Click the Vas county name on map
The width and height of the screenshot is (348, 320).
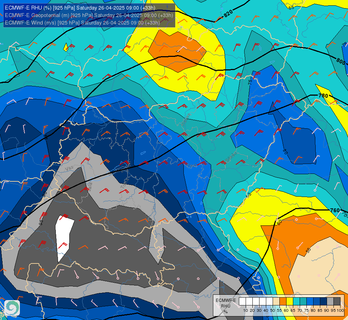pos(69,168)
